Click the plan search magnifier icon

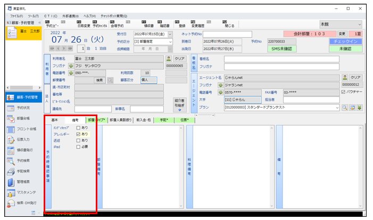click(345, 107)
